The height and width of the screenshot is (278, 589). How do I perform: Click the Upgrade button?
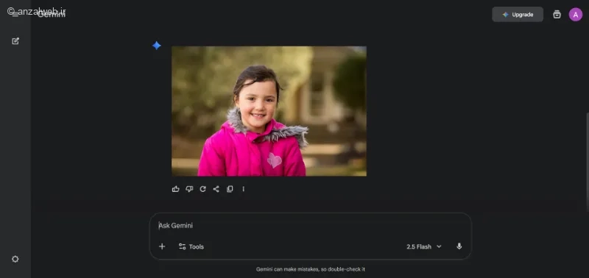518,14
